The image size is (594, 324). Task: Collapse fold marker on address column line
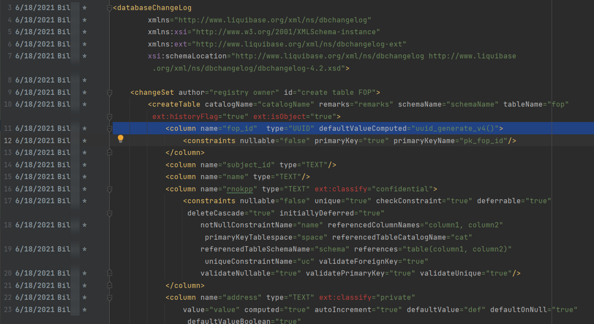pyautogui.click(x=110, y=298)
